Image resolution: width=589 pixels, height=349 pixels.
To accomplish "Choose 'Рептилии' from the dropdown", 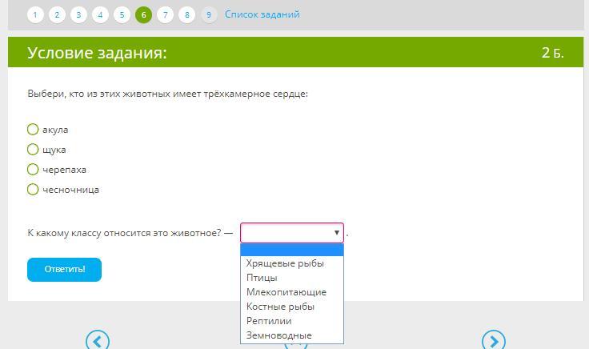I will [292, 321].
